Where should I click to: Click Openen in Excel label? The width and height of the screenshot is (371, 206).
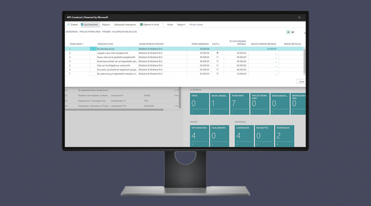(151, 25)
